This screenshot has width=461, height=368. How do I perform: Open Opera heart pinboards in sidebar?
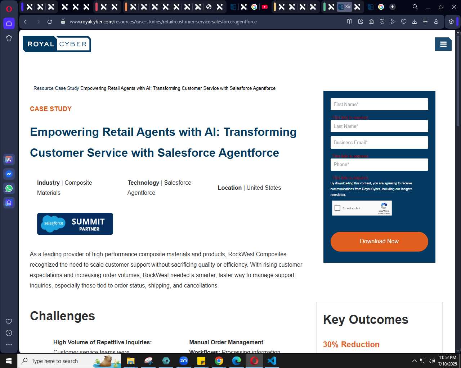9,321
